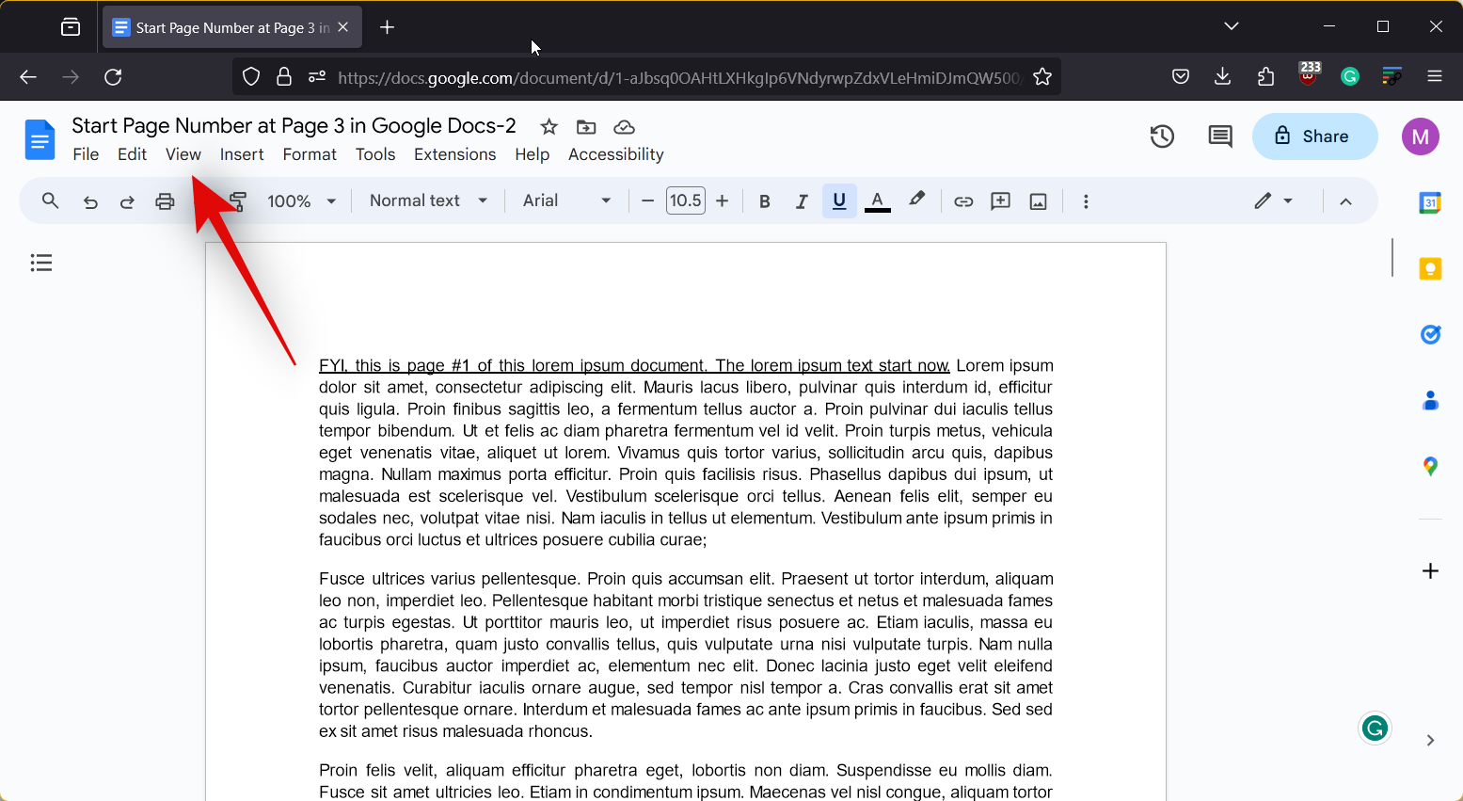Toggle bold formatting
1463x801 pixels.
pyautogui.click(x=764, y=201)
